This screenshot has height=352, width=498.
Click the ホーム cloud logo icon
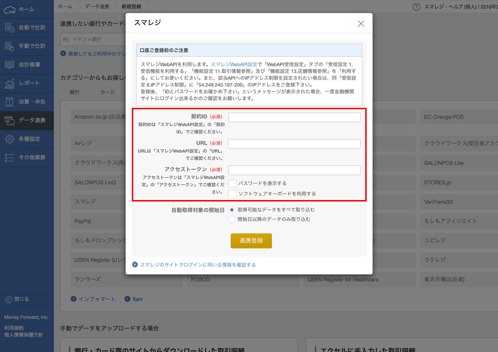click(10, 10)
